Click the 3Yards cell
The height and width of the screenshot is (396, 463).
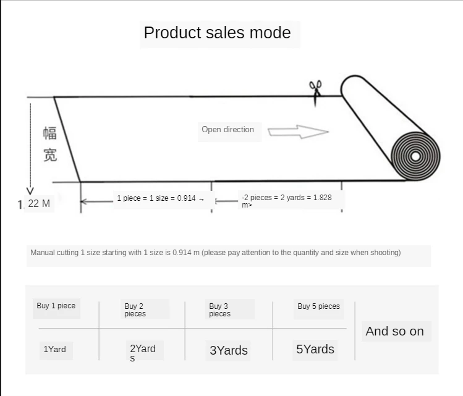tap(229, 350)
